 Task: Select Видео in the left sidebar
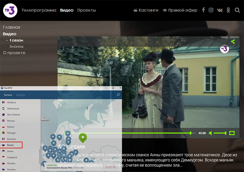(10, 34)
